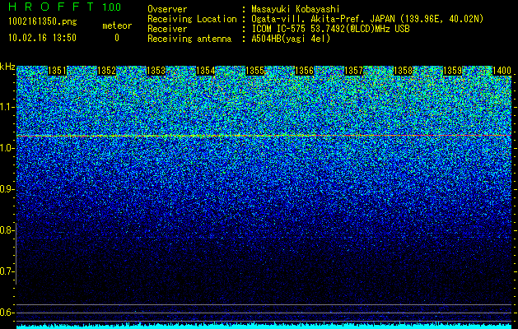The width and height of the screenshot is (518, 329).
Task: Click the 1356 time marker
Action: 304,71
